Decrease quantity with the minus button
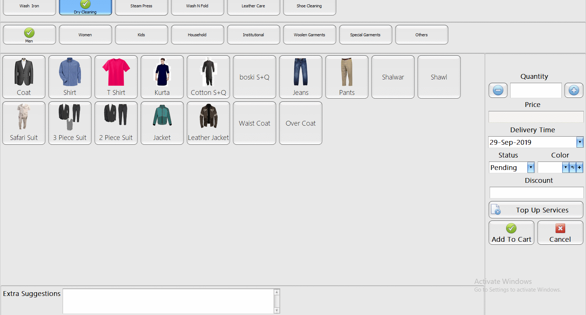586x315 pixels. click(498, 90)
